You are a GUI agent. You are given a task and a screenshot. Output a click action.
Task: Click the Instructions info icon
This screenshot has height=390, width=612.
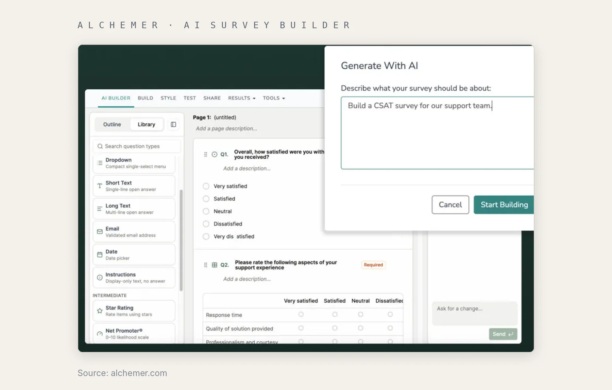pyautogui.click(x=100, y=278)
